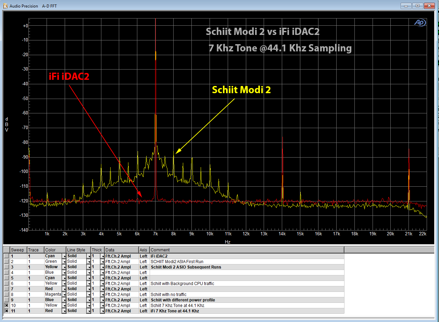439x322 pixels.
Task: Tick the sweep 4 Blue trace checkbox
Action: [x=7, y=272]
